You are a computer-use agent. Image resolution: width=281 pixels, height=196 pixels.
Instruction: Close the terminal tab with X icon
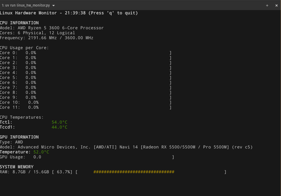[x=276, y=5]
